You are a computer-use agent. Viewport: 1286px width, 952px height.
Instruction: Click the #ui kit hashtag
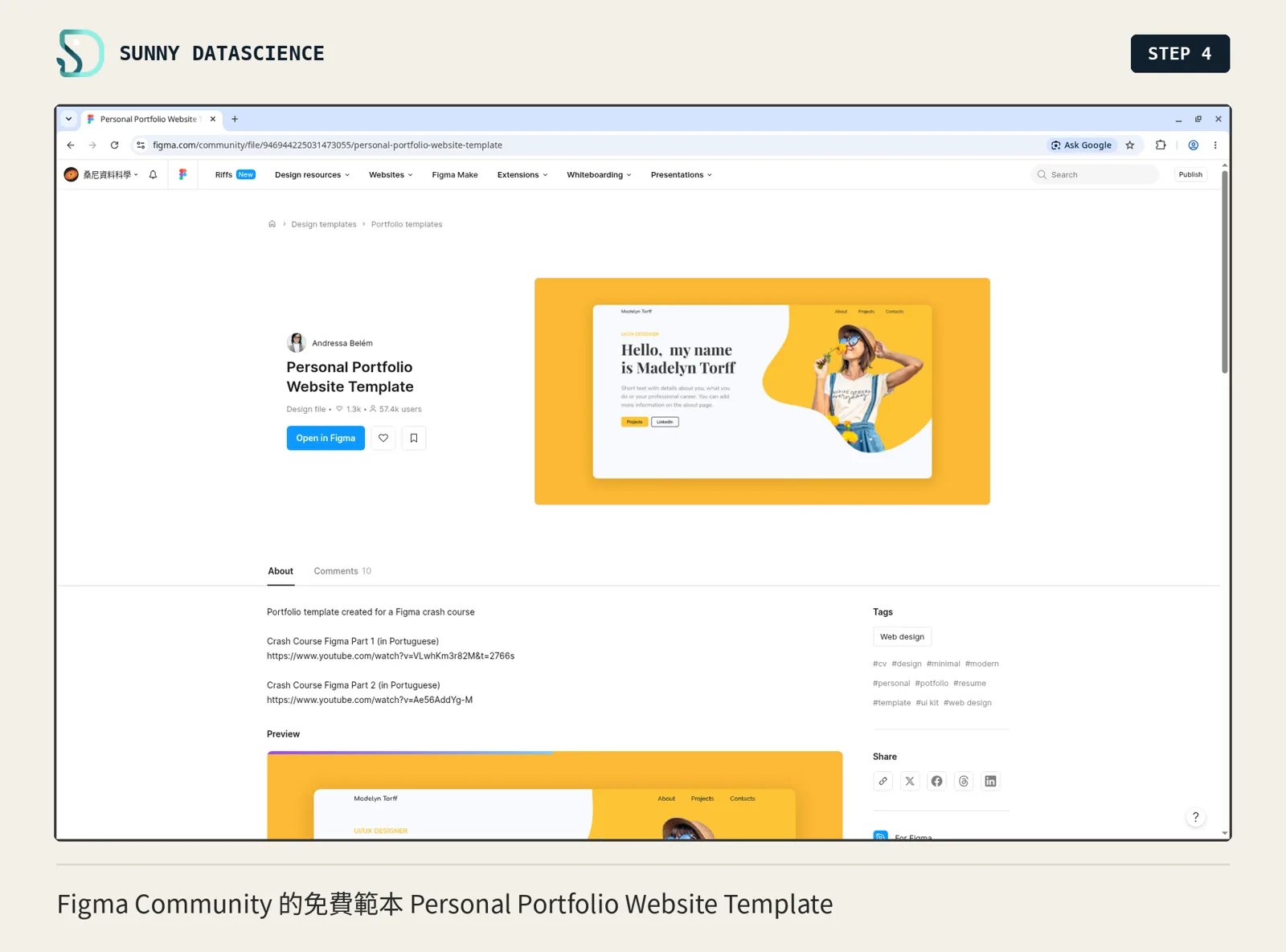coord(927,703)
